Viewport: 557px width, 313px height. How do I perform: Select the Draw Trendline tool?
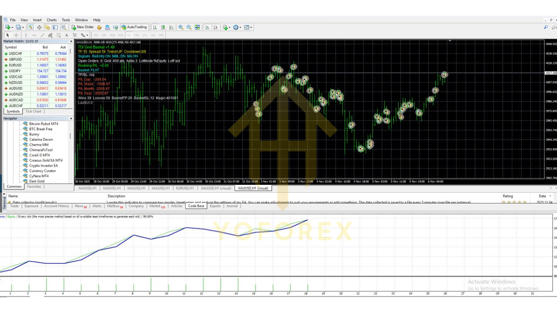point(42,35)
